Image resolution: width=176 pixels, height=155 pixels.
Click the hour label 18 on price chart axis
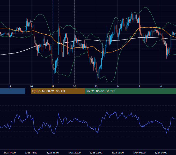(53, 87)
